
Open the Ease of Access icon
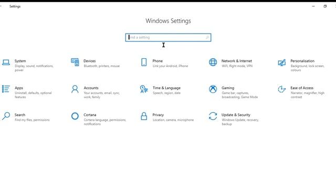point(281,89)
